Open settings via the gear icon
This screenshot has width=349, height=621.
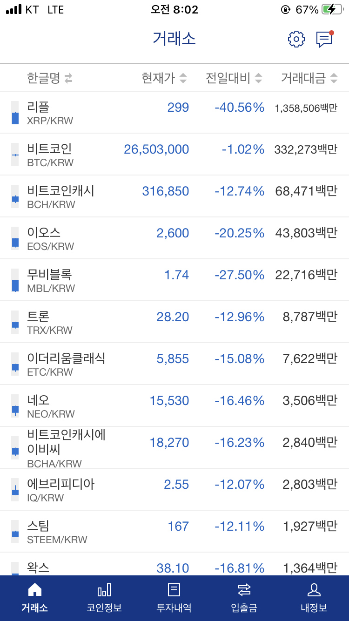pos(296,39)
